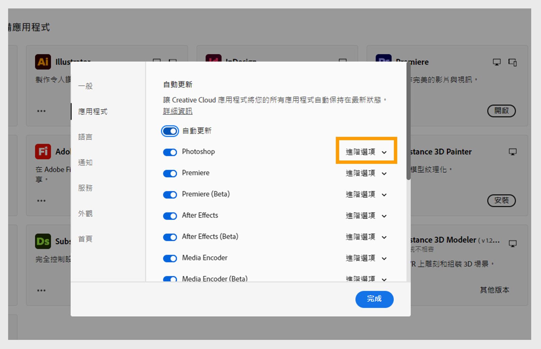Switch to the 通知 settings tab

click(85, 163)
